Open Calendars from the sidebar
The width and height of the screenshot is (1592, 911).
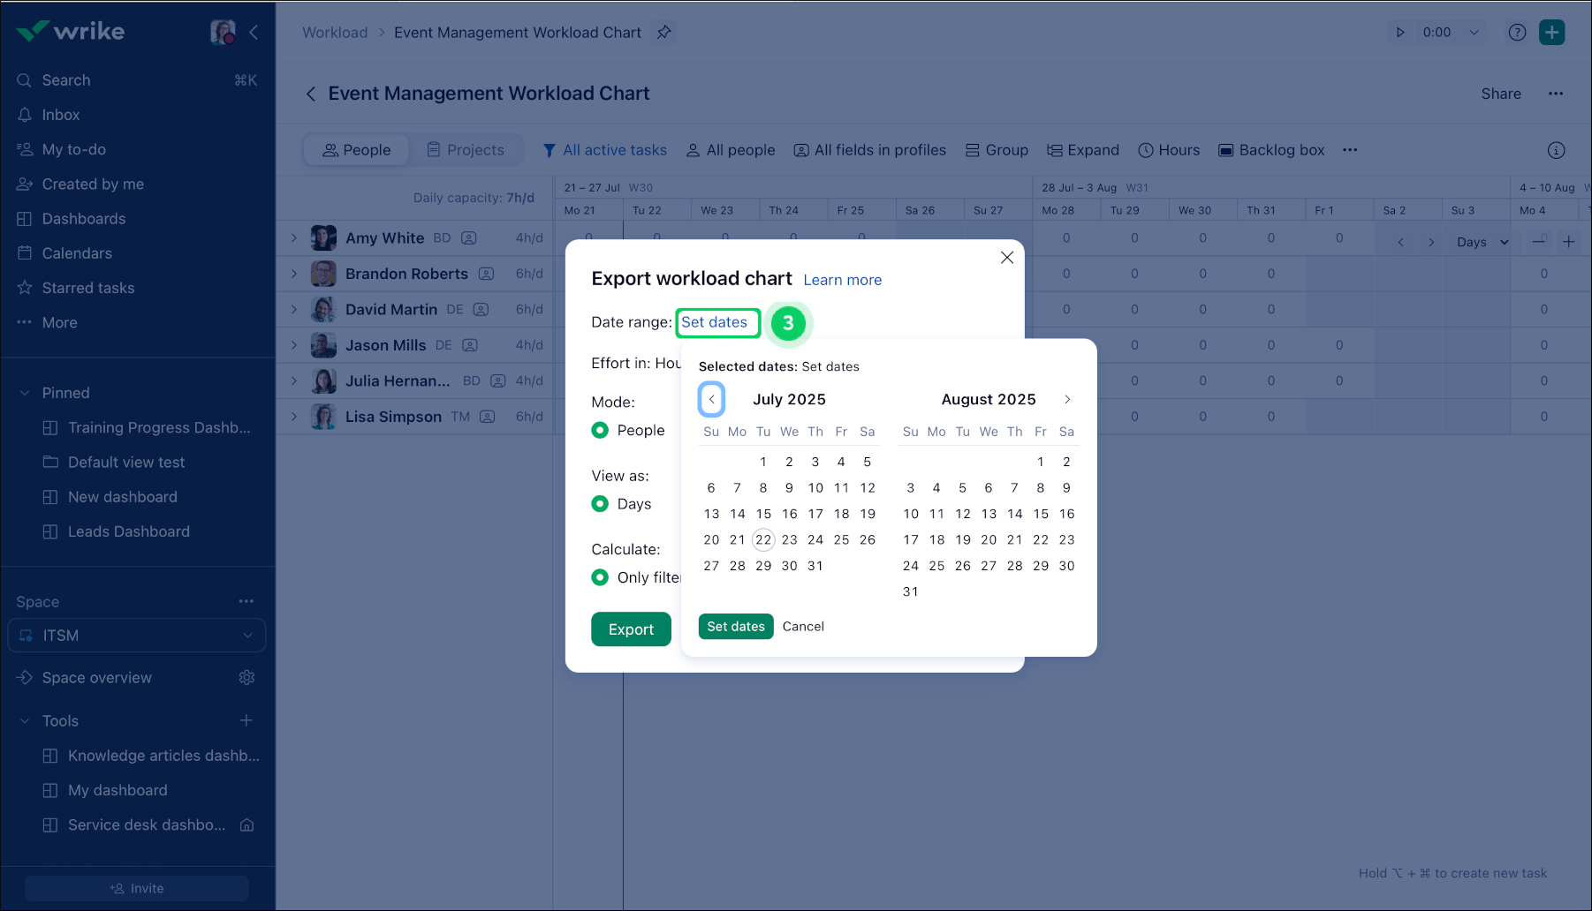pyautogui.click(x=77, y=252)
